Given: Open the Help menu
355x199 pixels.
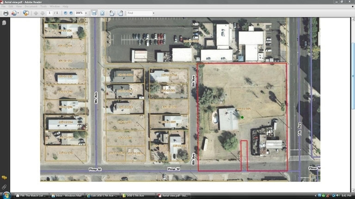Looking at the screenshot, I should 65,6.
